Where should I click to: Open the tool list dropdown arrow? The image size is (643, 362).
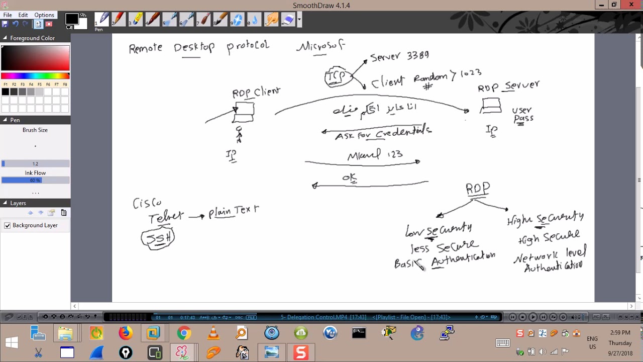299,20
